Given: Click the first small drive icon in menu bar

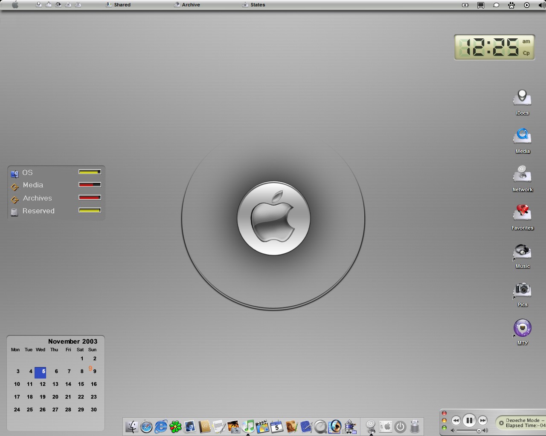Looking at the screenshot, I should pyautogui.click(x=39, y=5).
